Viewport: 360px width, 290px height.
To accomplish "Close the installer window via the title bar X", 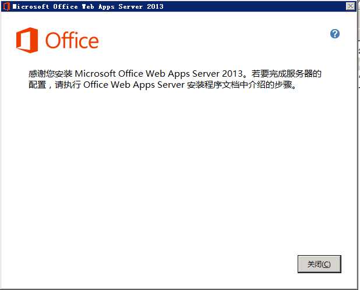I will [x=351, y=6].
